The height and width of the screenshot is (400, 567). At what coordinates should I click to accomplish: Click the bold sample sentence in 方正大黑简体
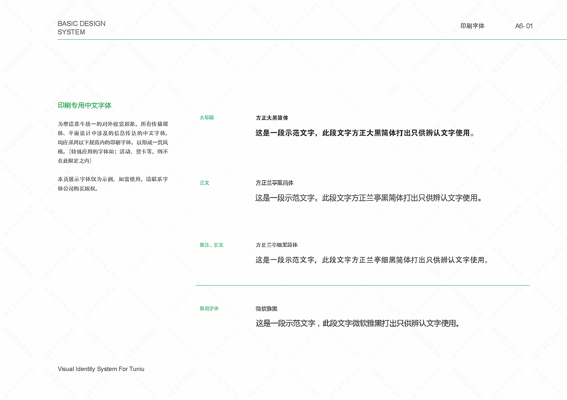pos(365,133)
